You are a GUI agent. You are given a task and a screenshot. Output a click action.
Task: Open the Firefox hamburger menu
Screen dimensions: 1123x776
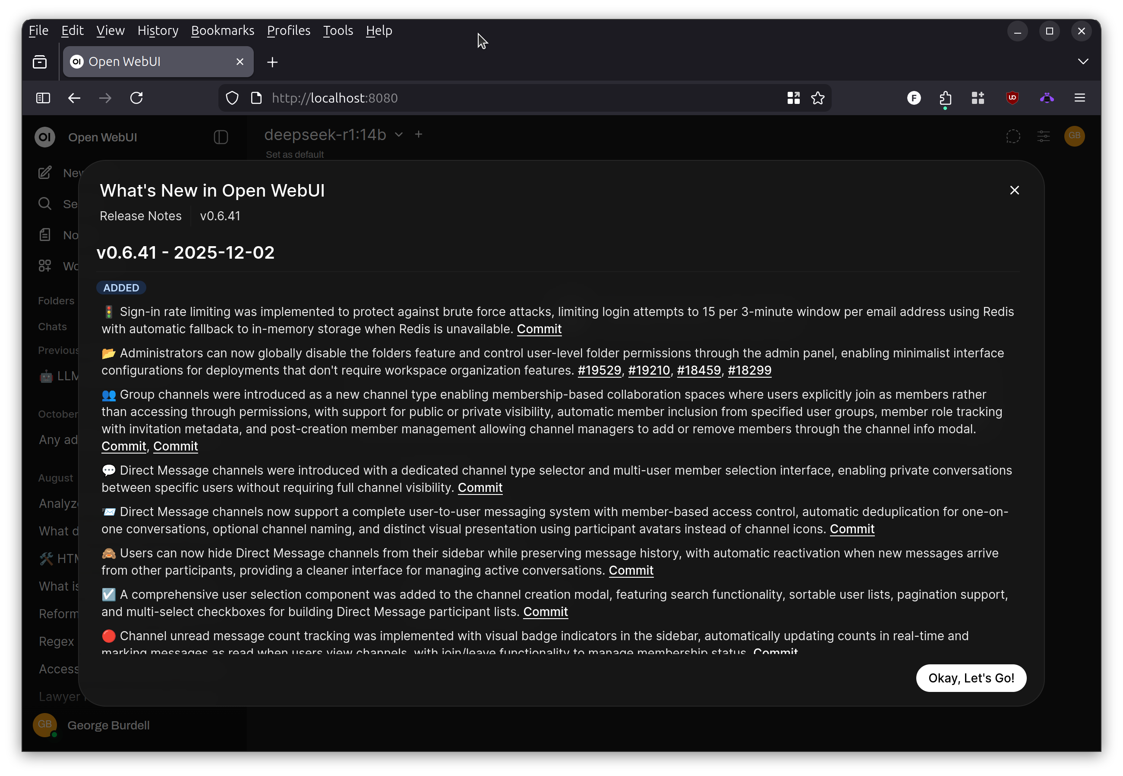tap(1079, 98)
